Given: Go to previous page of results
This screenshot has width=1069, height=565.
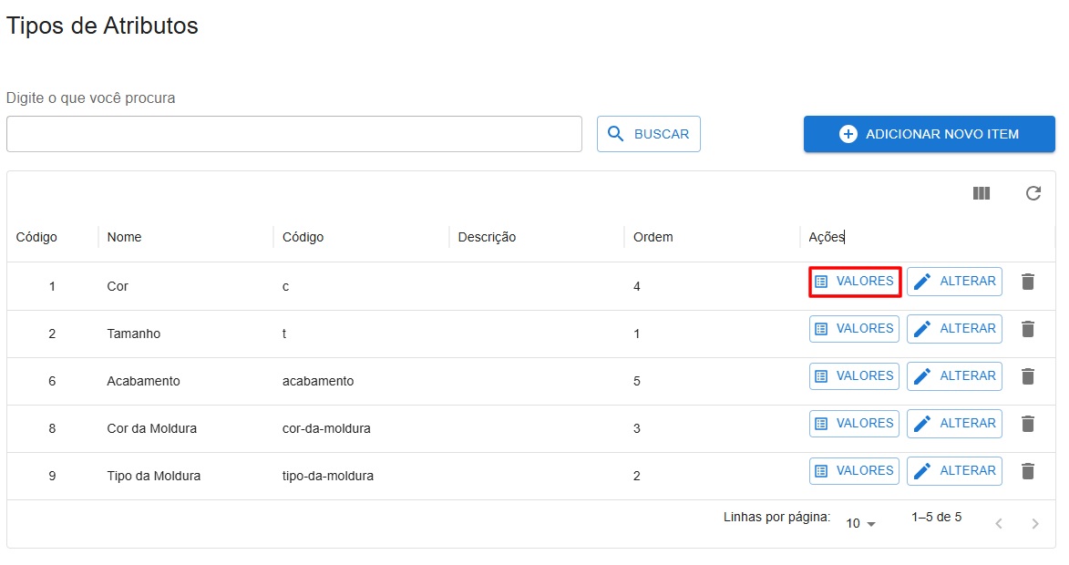Looking at the screenshot, I should click(x=999, y=523).
